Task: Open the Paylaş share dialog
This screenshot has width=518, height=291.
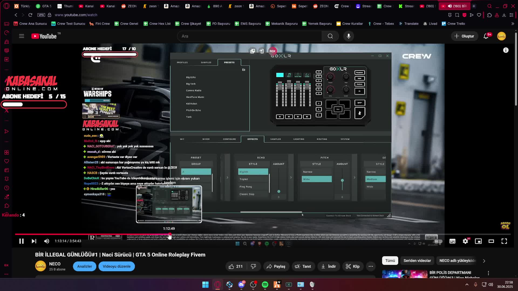Action: [276, 266]
